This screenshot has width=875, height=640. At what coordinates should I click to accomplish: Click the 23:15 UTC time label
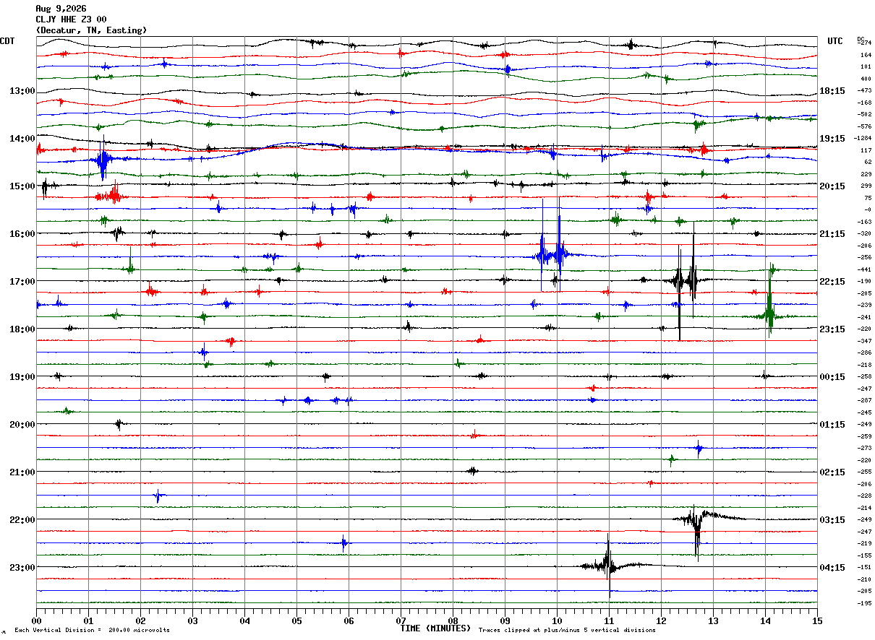[832, 329]
